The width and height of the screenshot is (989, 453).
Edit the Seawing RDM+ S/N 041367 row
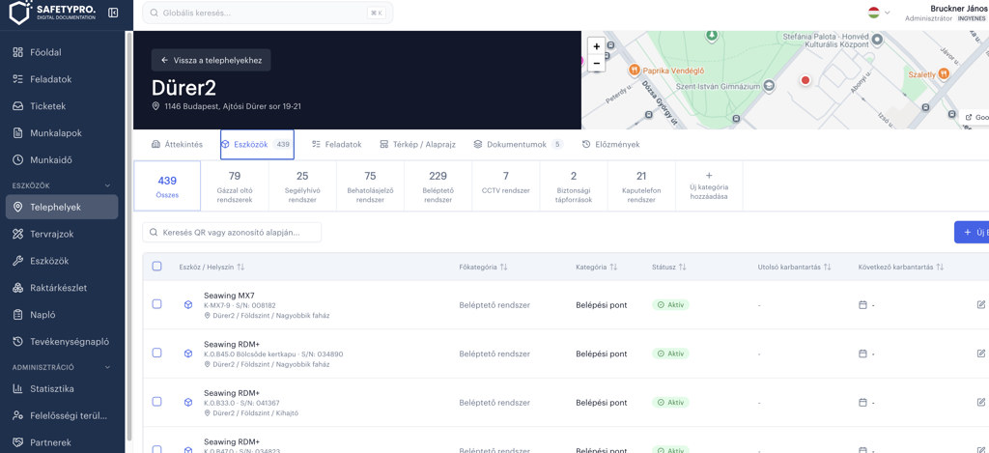(981, 402)
